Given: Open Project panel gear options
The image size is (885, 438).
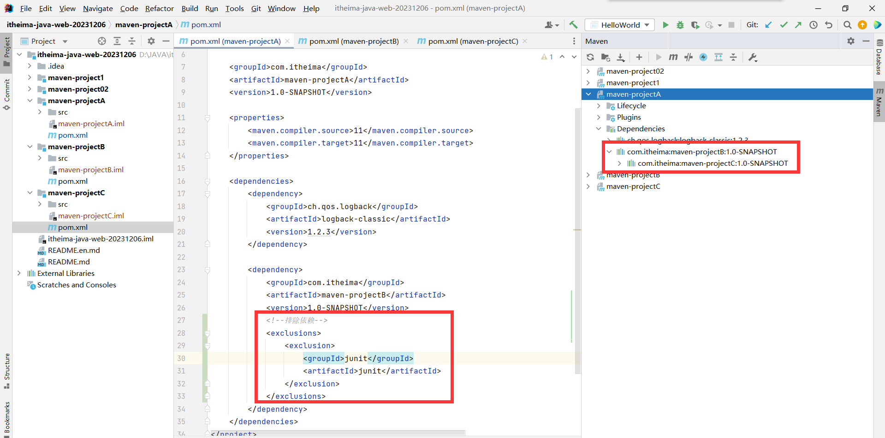Looking at the screenshot, I should point(151,41).
